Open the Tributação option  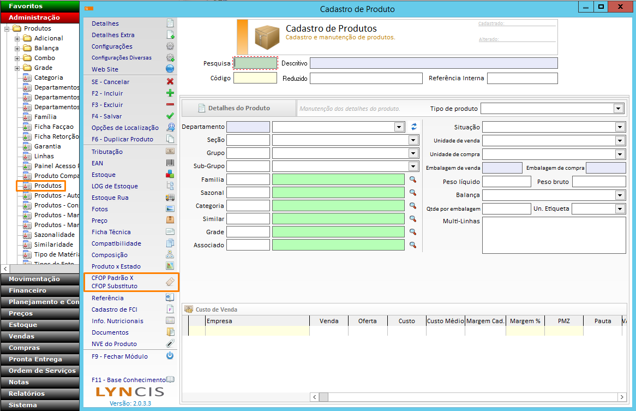(x=107, y=152)
